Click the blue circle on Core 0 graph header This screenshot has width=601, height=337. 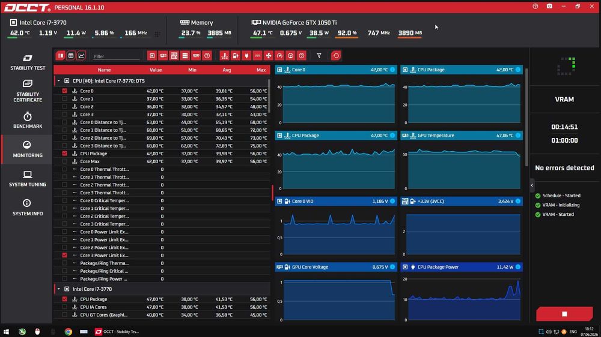tap(392, 70)
